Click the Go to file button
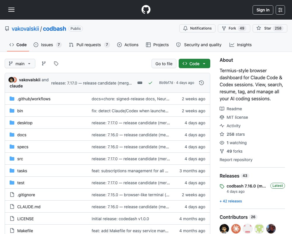Viewport: 292px width, 234px height. coord(164,64)
